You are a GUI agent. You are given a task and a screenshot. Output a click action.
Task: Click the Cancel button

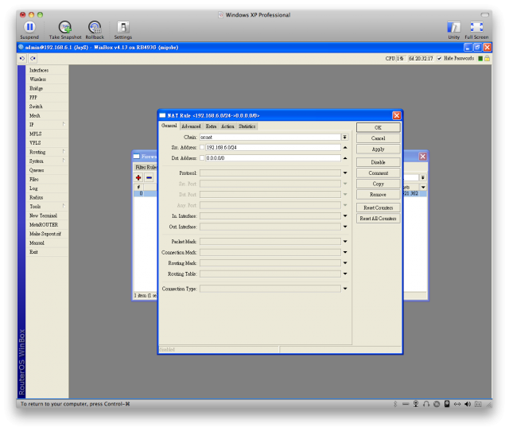(379, 138)
